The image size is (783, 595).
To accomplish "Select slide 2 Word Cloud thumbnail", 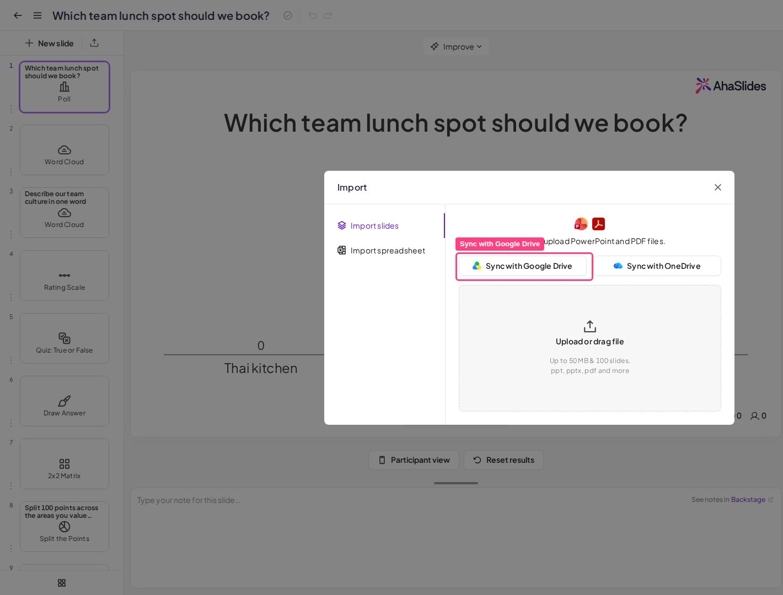I will (x=65, y=150).
